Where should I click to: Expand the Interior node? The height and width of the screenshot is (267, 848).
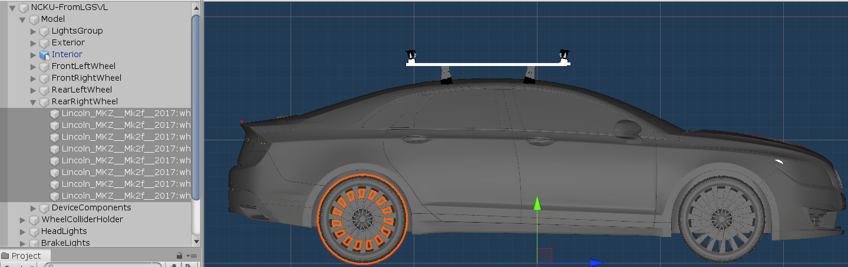34,55
